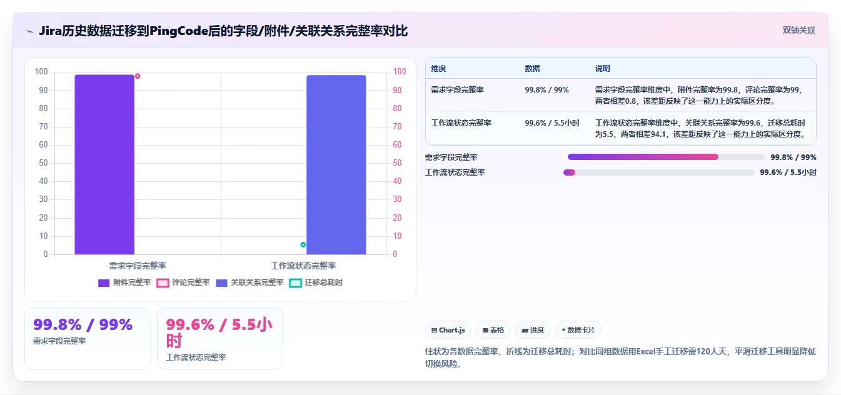The image size is (841, 395).
Task: Click the pink data point on the chart
Action: [x=138, y=76]
